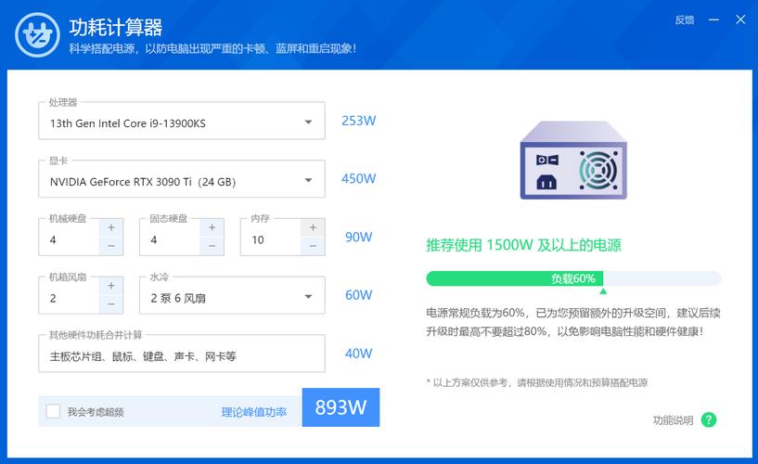Open the 功能说明 feature description link

(673, 420)
